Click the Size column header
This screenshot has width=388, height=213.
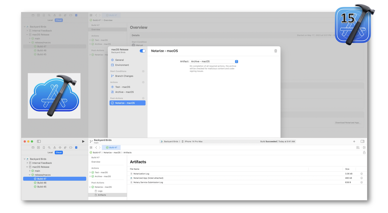347,169
